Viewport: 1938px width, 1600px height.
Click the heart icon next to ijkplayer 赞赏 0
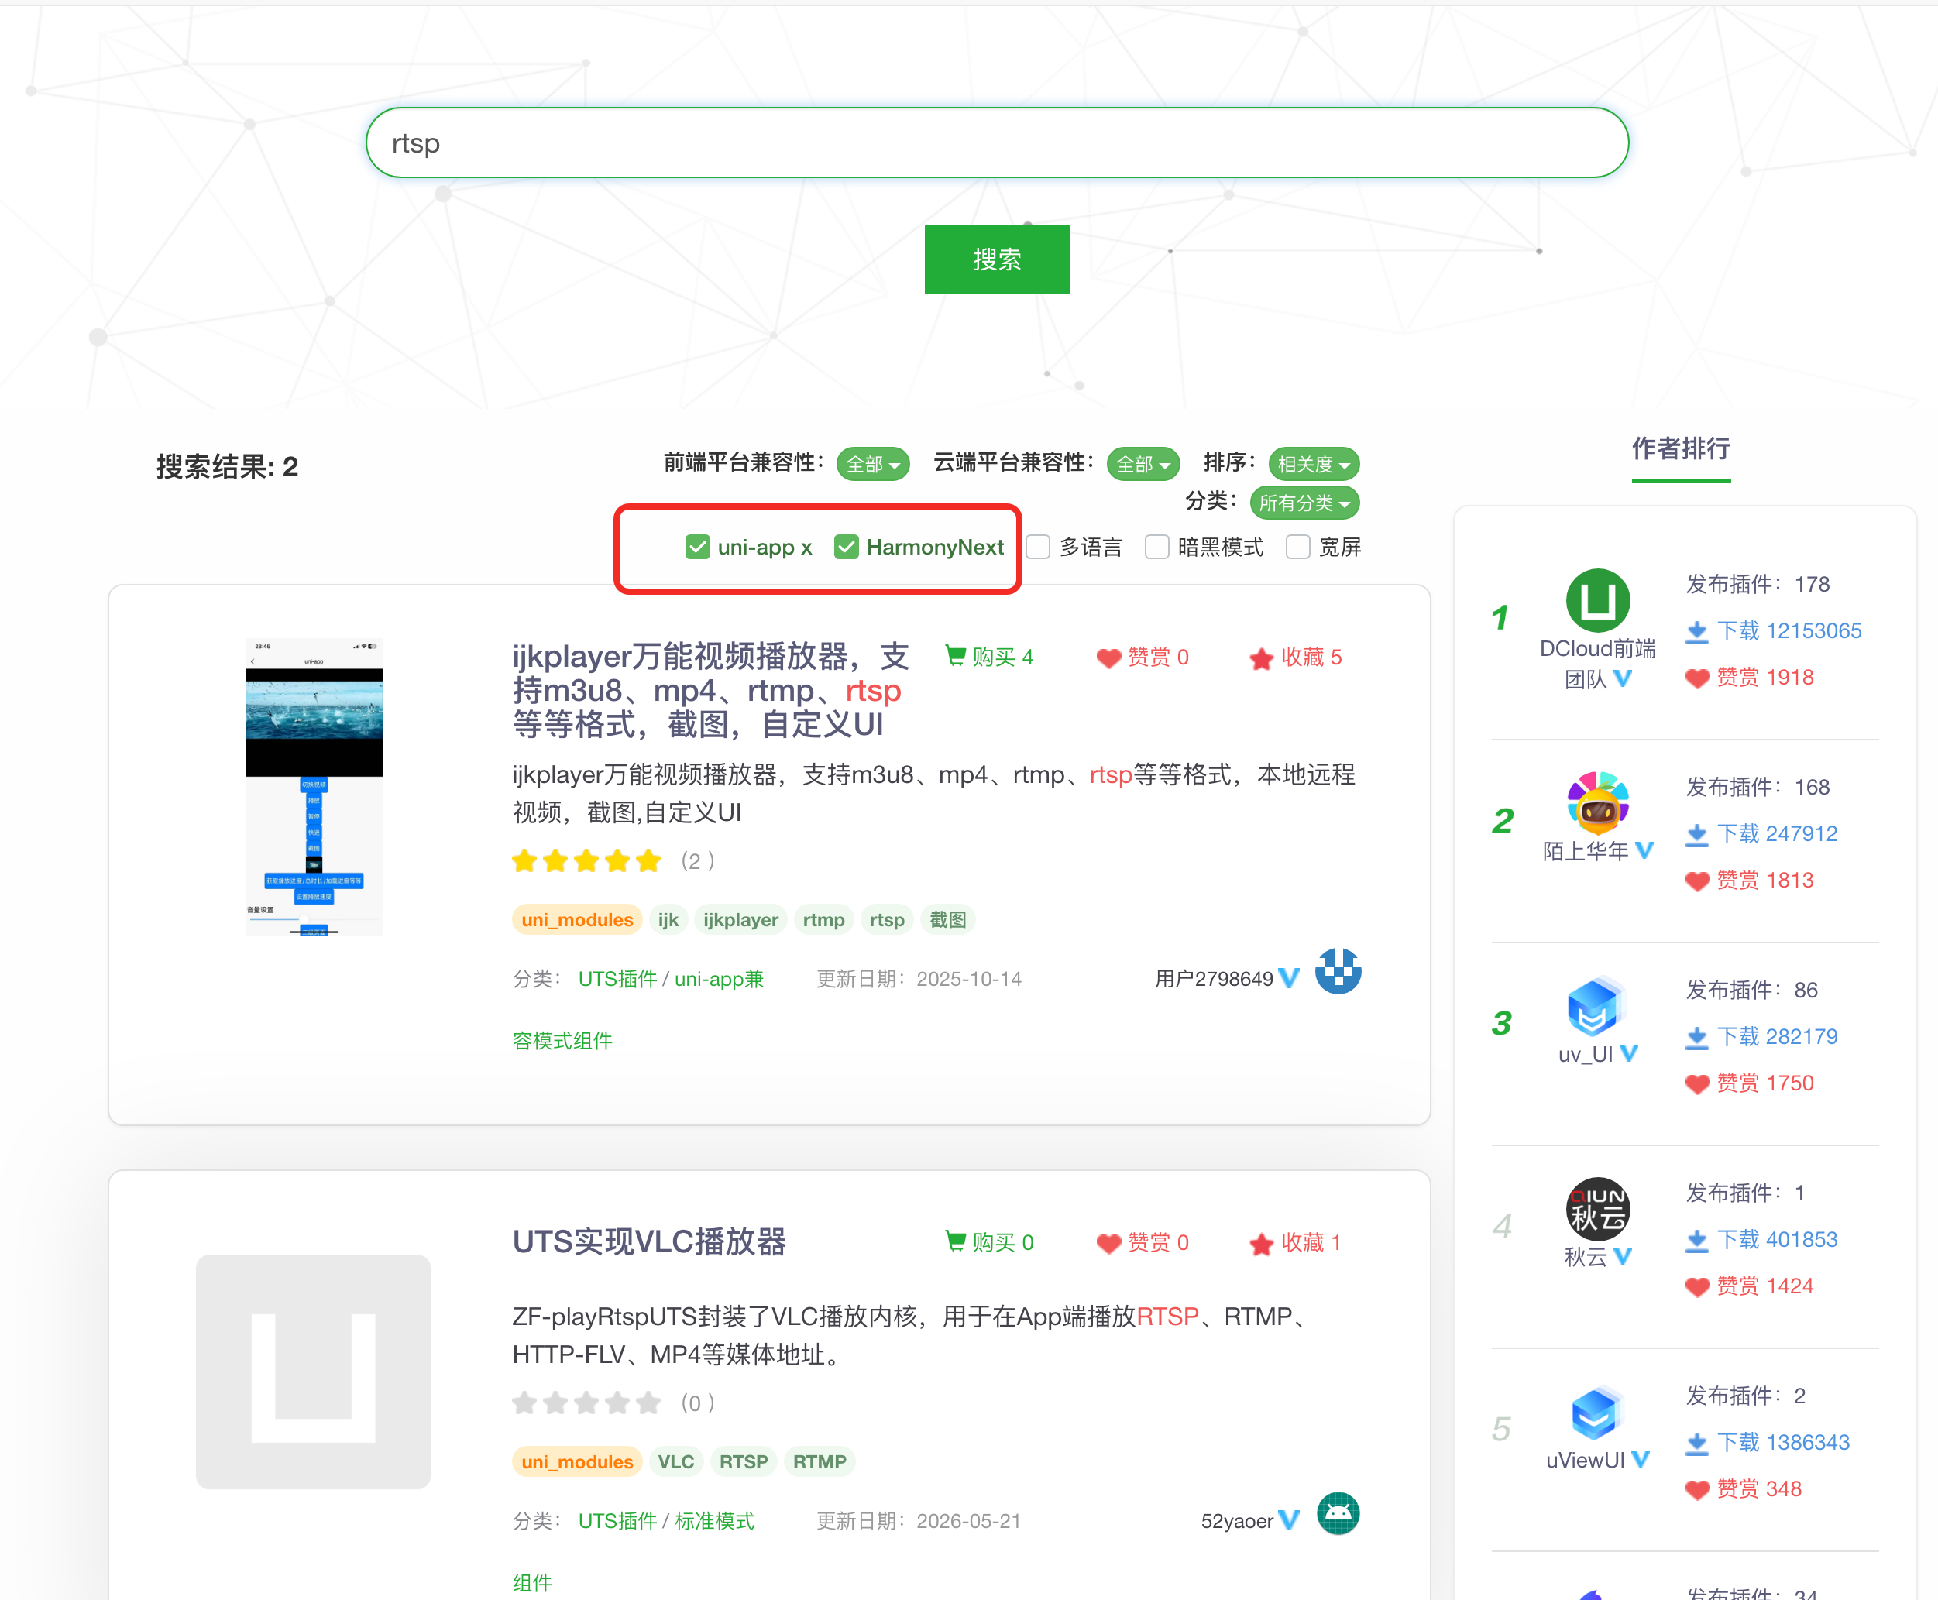coord(1108,658)
